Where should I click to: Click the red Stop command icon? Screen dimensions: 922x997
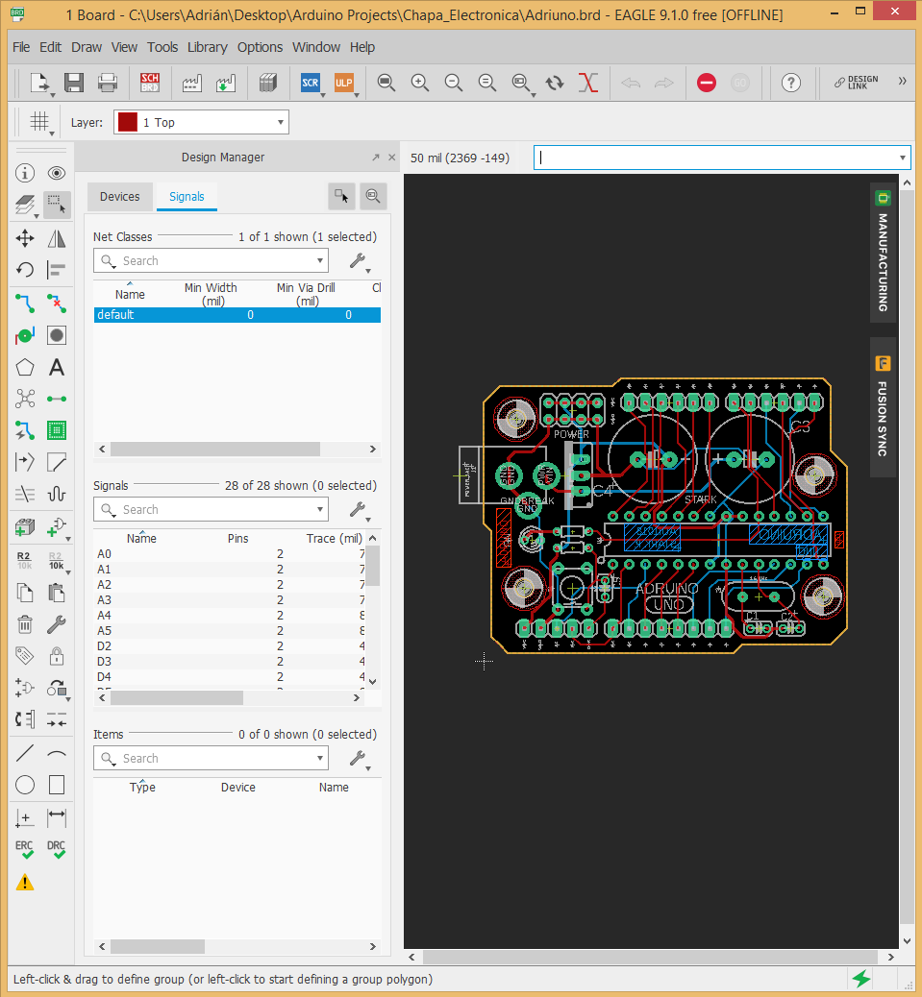[707, 83]
